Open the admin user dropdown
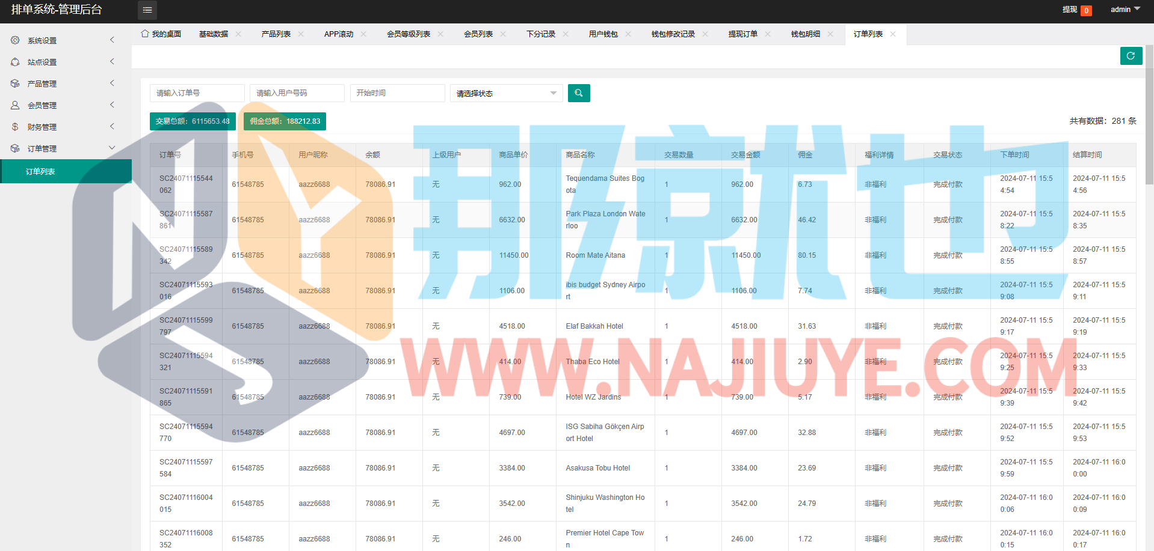The height and width of the screenshot is (551, 1154). point(1125,10)
